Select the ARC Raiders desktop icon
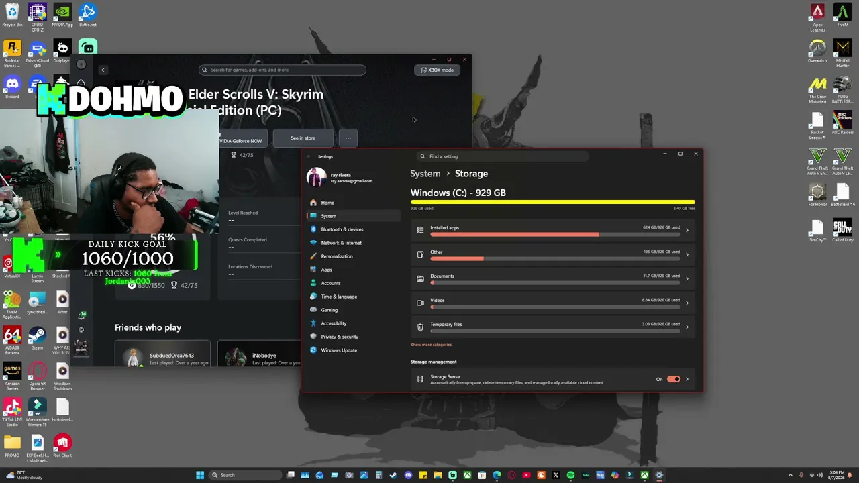859x483 pixels. (x=842, y=124)
